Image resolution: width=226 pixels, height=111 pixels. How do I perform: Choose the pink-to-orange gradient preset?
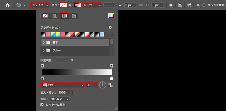(x=48, y=34)
